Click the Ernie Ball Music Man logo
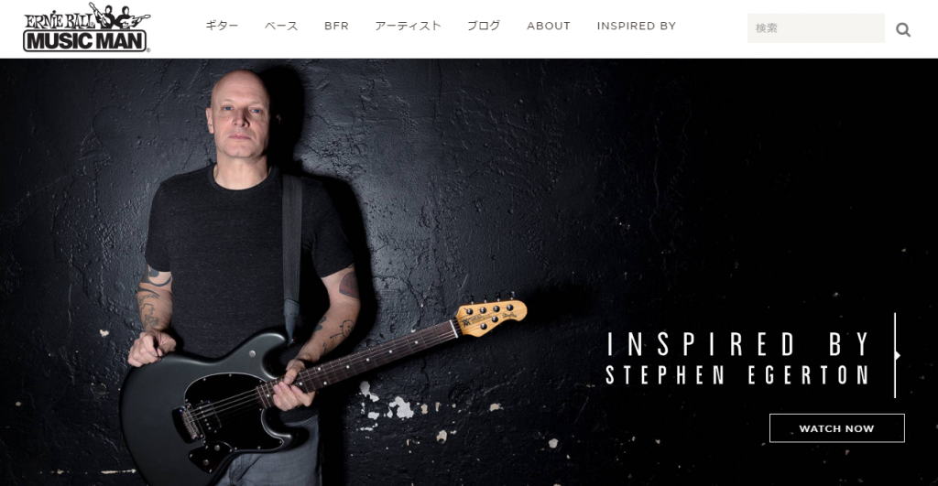The width and height of the screenshot is (938, 486). point(86,27)
